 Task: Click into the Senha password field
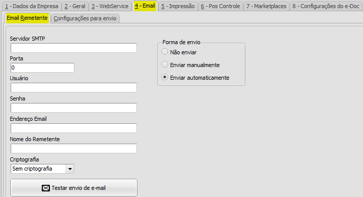[74, 108]
